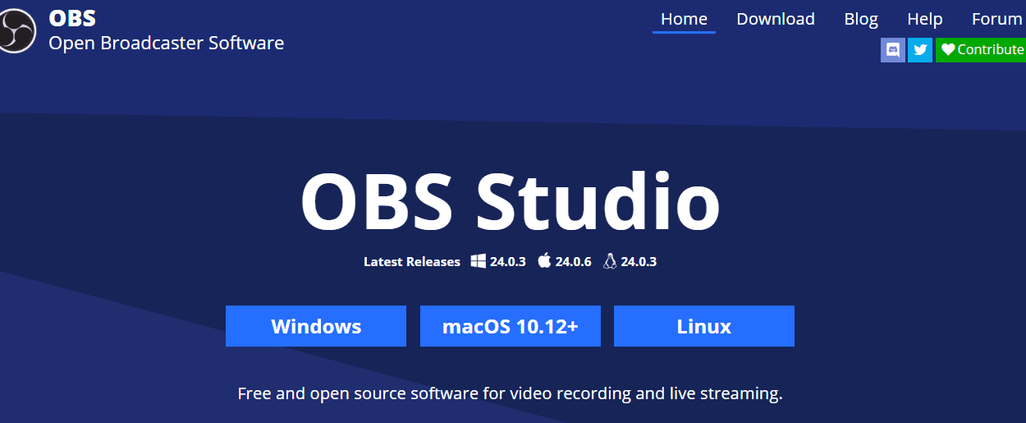Download the Linux version
This screenshot has width=1026, height=423.
pos(704,326)
